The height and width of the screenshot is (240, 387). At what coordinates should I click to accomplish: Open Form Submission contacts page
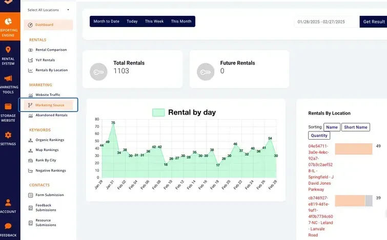tap(50, 195)
